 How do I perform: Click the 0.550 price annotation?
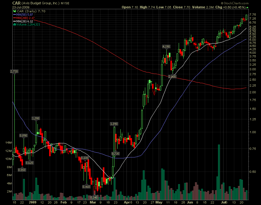point(22,170)
